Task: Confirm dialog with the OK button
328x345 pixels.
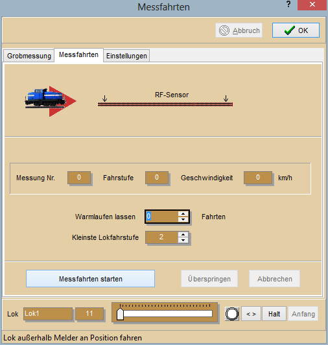Action: click(296, 30)
